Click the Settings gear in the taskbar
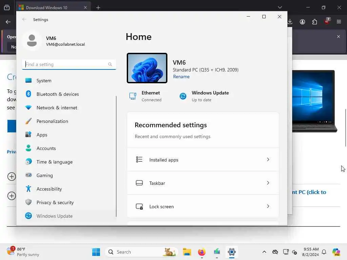The image size is (347, 260). 232,252
